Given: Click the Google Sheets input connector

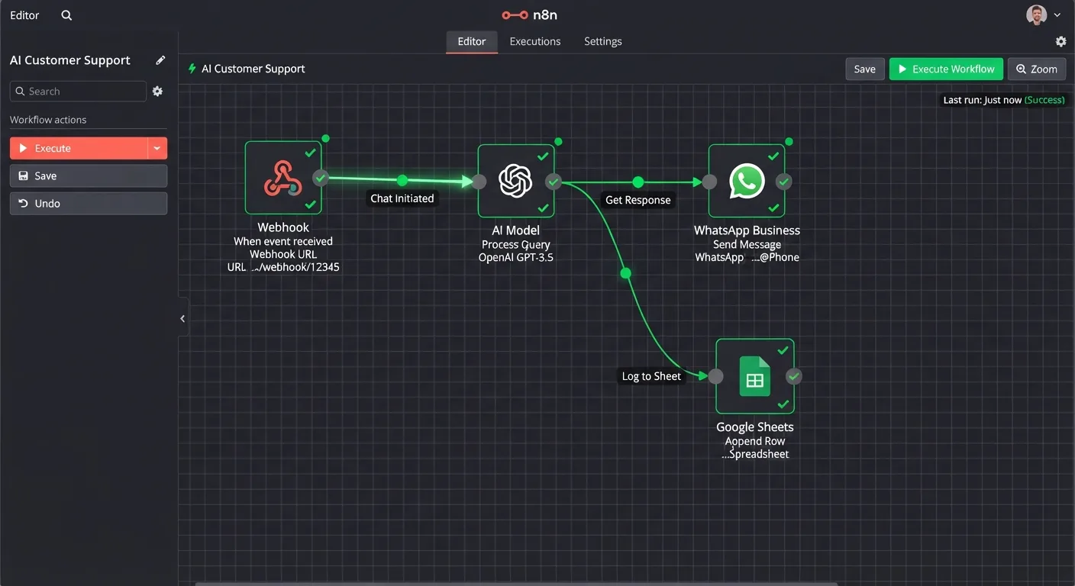Looking at the screenshot, I should tap(715, 376).
